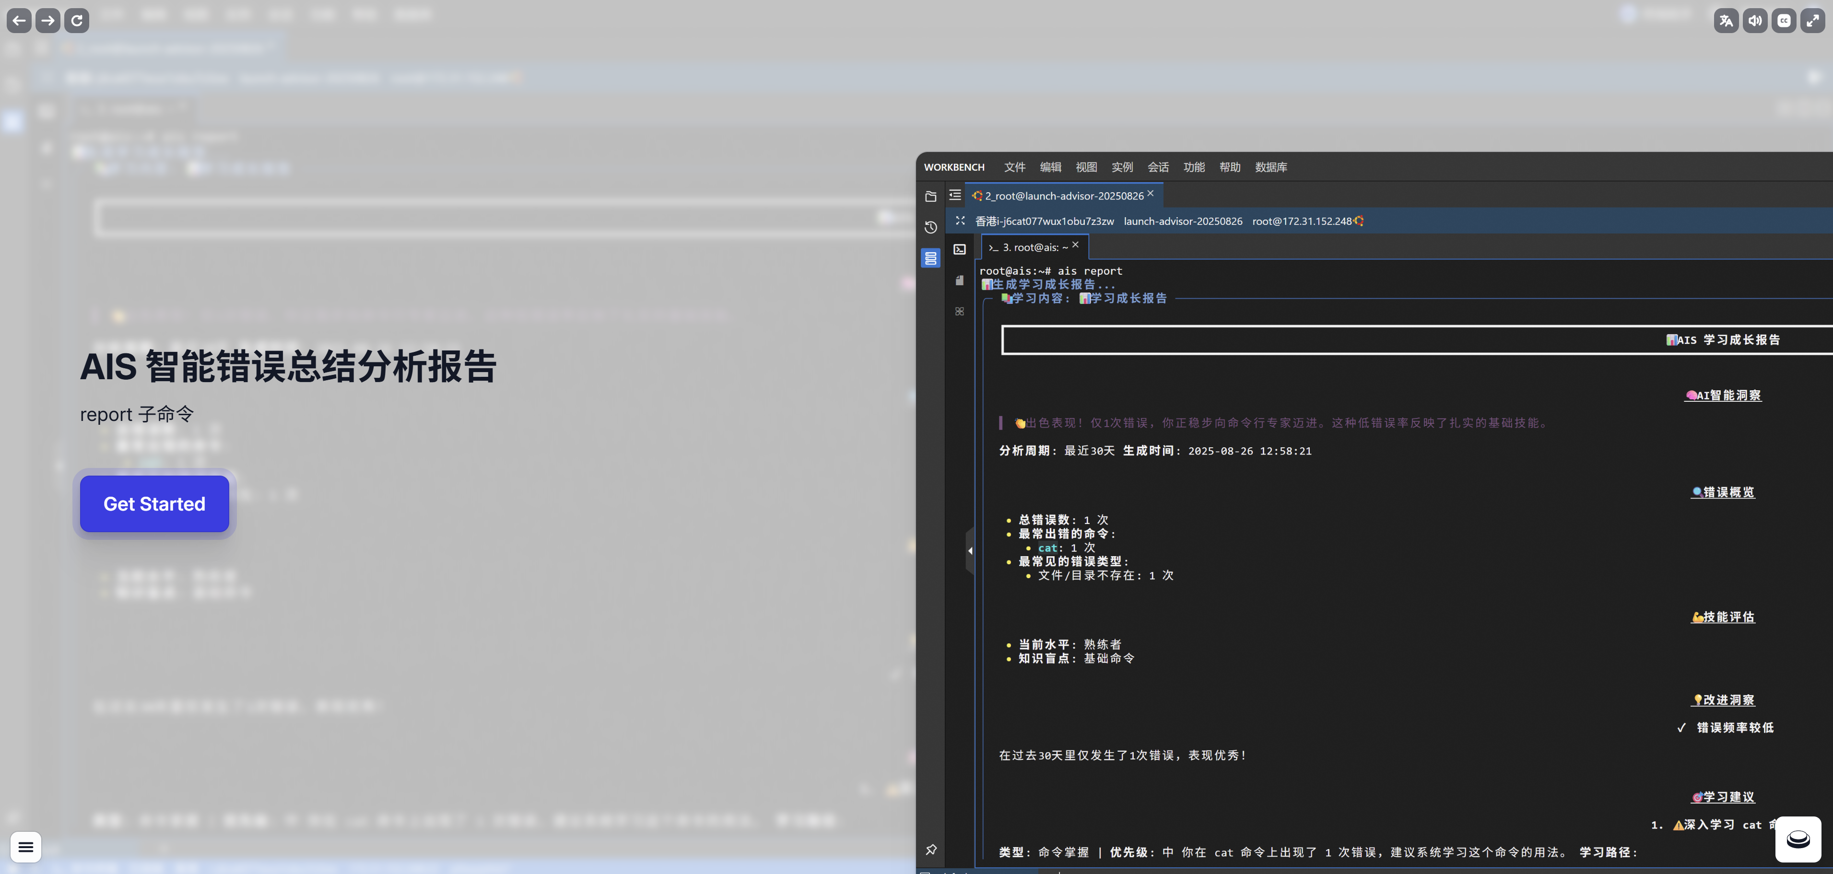Click the 改进洞察 heading

(x=1723, y=700)
